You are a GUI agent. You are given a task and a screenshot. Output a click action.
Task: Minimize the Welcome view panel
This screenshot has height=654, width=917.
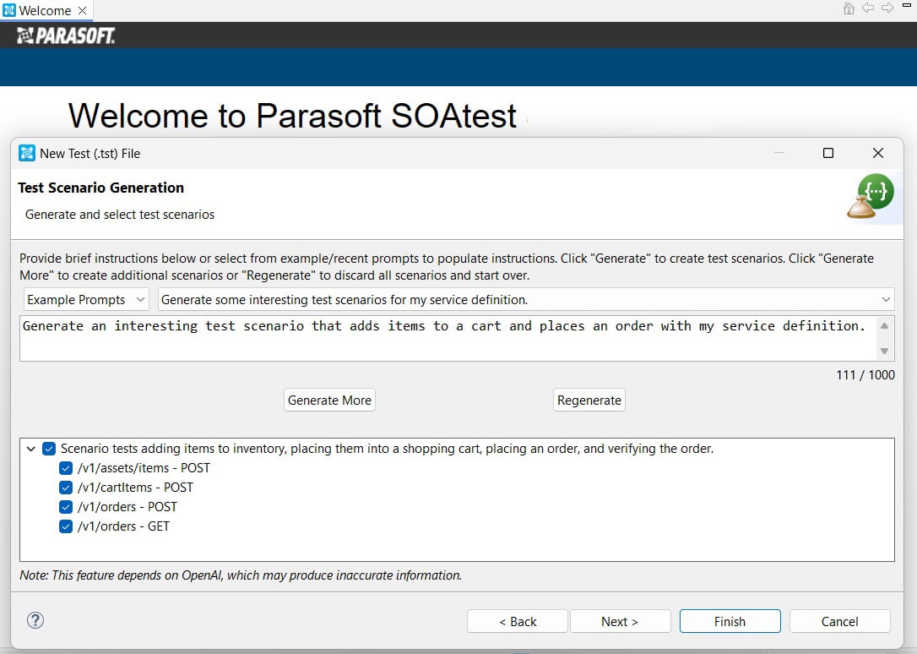[x=907, y=5]
